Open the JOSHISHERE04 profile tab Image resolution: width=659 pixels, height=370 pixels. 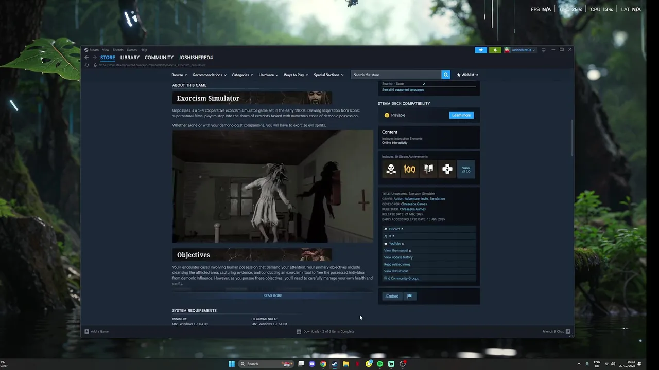pos(196,58)
